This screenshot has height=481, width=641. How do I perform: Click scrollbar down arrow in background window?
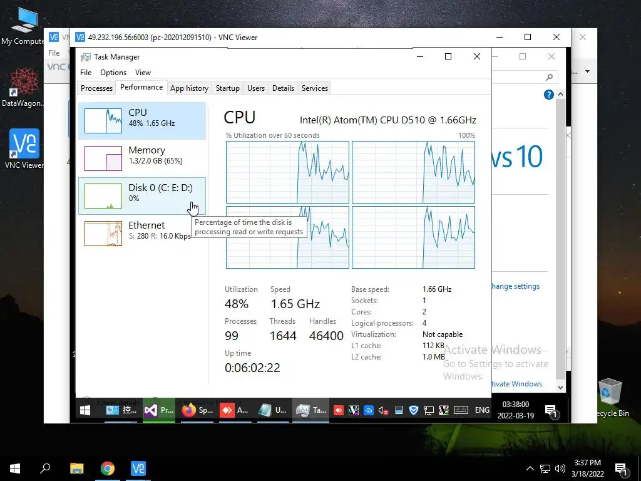point(560,387)
